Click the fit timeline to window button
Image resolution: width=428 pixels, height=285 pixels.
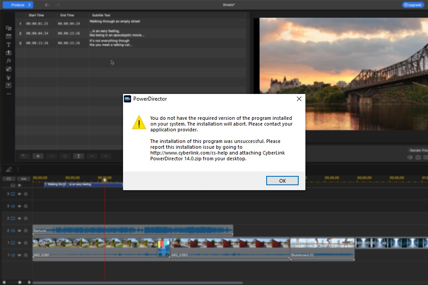point(24,179)
